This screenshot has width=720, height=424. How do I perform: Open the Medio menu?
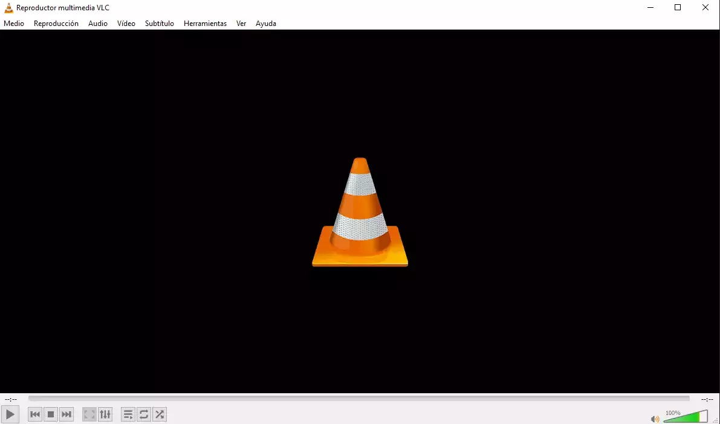click(14, 24)
